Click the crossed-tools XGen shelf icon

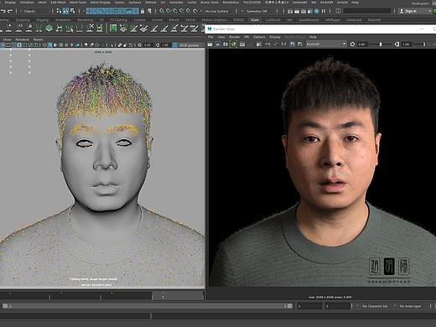[x=91, y=28]
